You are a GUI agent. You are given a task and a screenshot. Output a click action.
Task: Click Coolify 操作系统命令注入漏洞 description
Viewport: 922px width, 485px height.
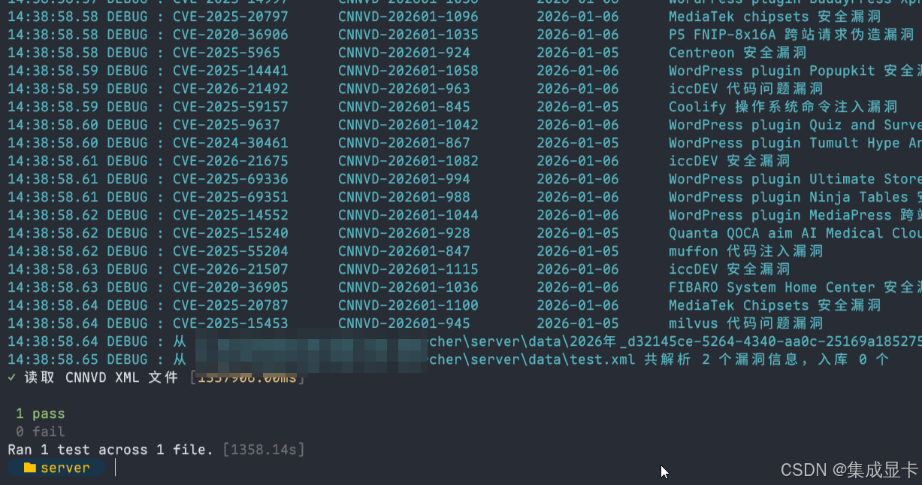coord(783,107)
